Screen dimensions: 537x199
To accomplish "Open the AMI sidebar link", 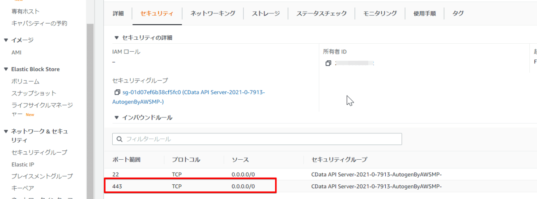I will pyautogui.click(x=17, y=52).
